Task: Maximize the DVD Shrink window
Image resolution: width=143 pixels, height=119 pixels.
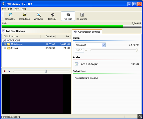Action: tap(134, 4)
